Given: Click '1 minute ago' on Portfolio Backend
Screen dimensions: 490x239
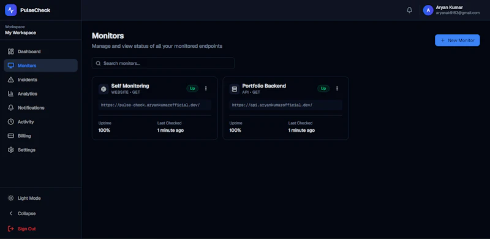Looking at the screenshot, I should coord(301,130).
